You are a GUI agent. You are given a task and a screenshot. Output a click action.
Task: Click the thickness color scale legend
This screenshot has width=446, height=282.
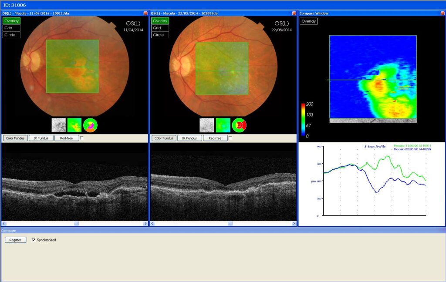pyautogui.click(x=303, y=119)
